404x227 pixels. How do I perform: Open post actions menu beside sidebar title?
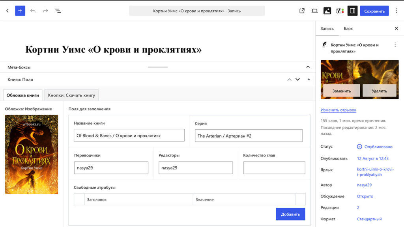click(395, 45)
